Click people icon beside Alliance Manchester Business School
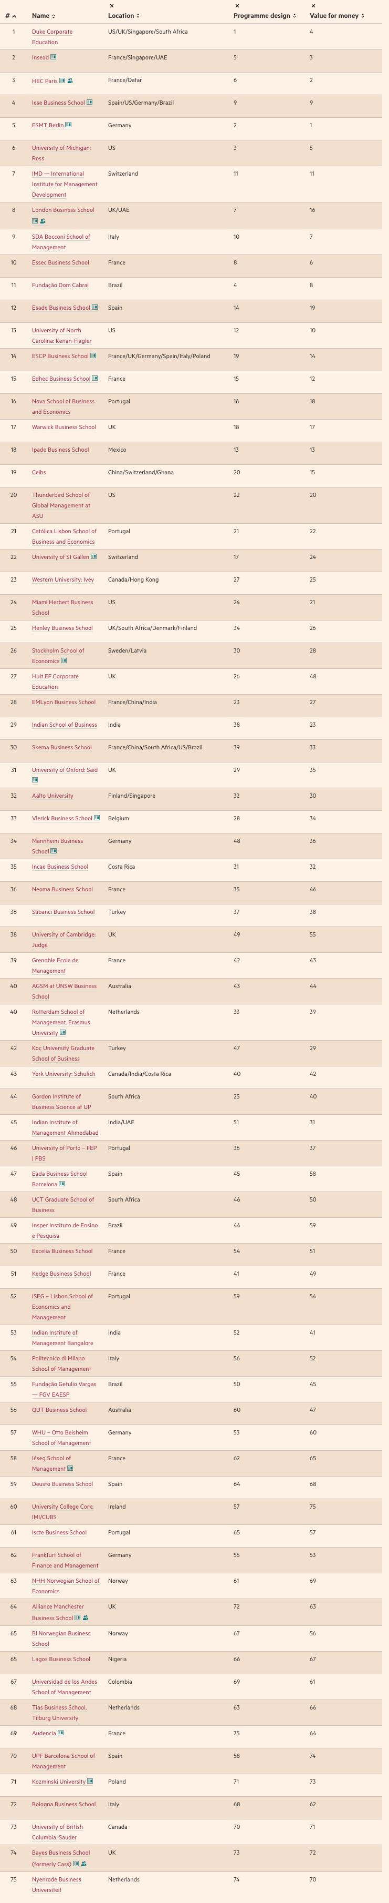Viewport: 389px width, 1903px height. coord(86,1617)
